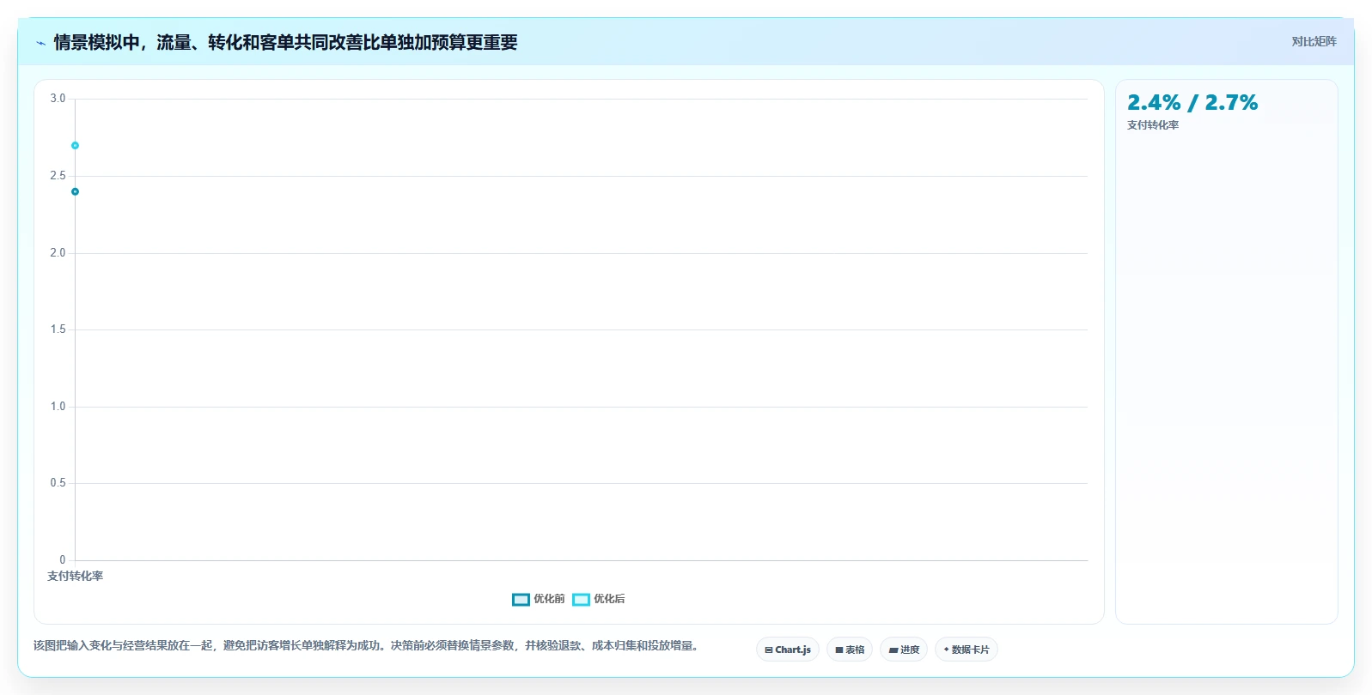
Task: Click the 对比矩阵 label in header
Action: pyautogui.click(x=1314, y=41)
